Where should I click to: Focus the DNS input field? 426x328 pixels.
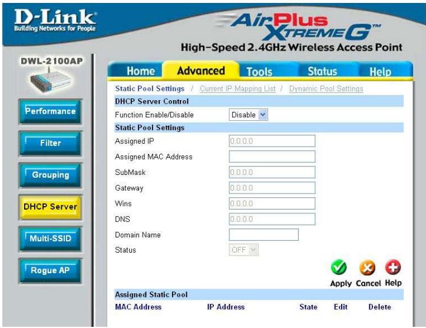(272, 219)
